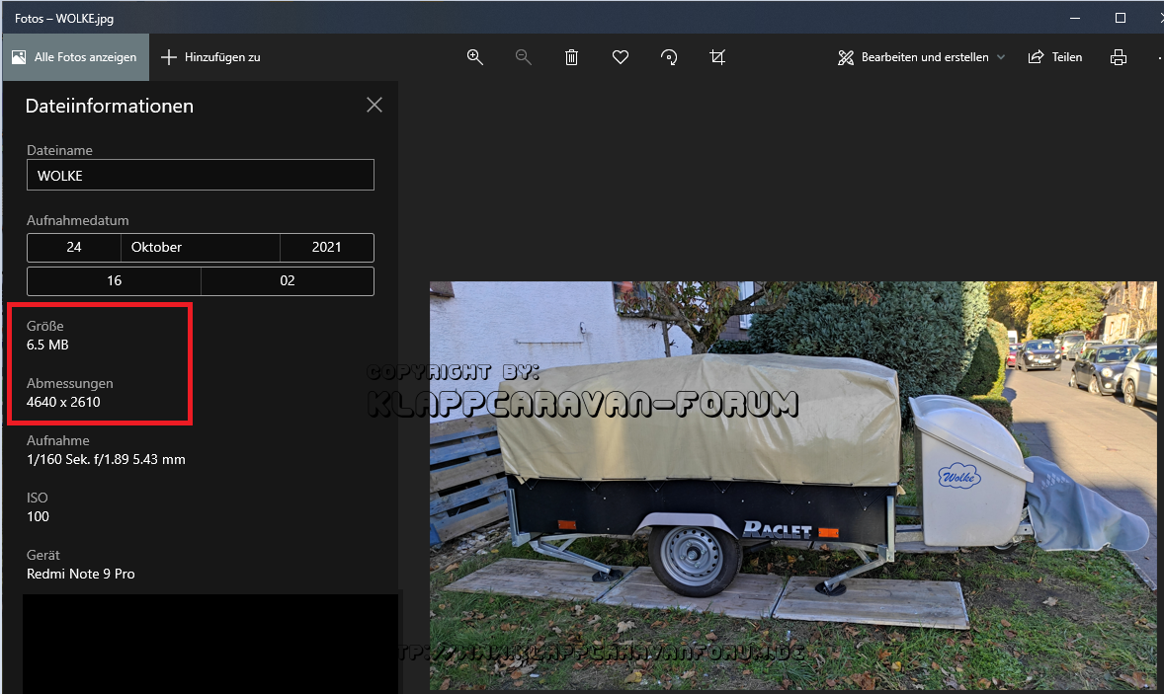Edit the Dateiname field WOLKE
This screenshot has height=694, width=1164.
(201, 175)
